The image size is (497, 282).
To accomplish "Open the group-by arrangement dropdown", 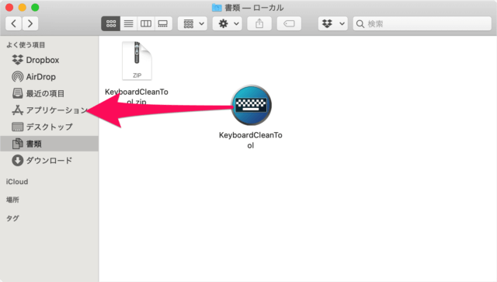I will pos(193,23).
